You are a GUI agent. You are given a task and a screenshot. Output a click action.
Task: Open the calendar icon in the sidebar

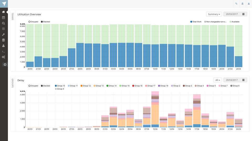point(3,17)
